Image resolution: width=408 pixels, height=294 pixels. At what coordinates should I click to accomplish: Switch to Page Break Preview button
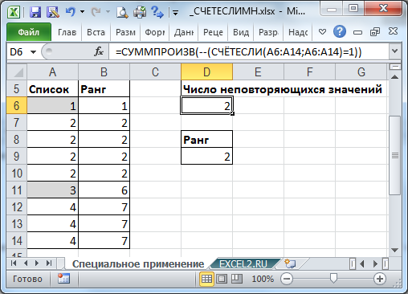236,279
